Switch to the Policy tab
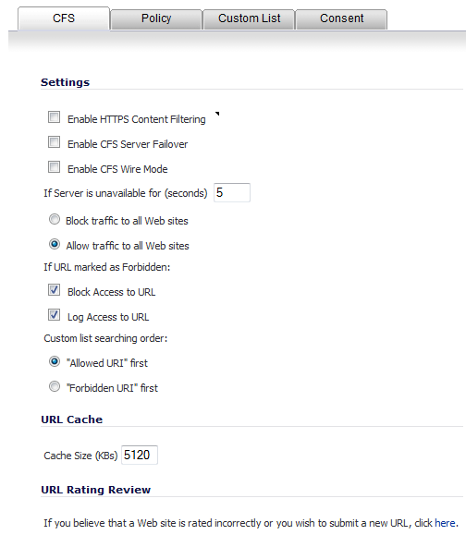The image size is (466, 535). point(156,19)
